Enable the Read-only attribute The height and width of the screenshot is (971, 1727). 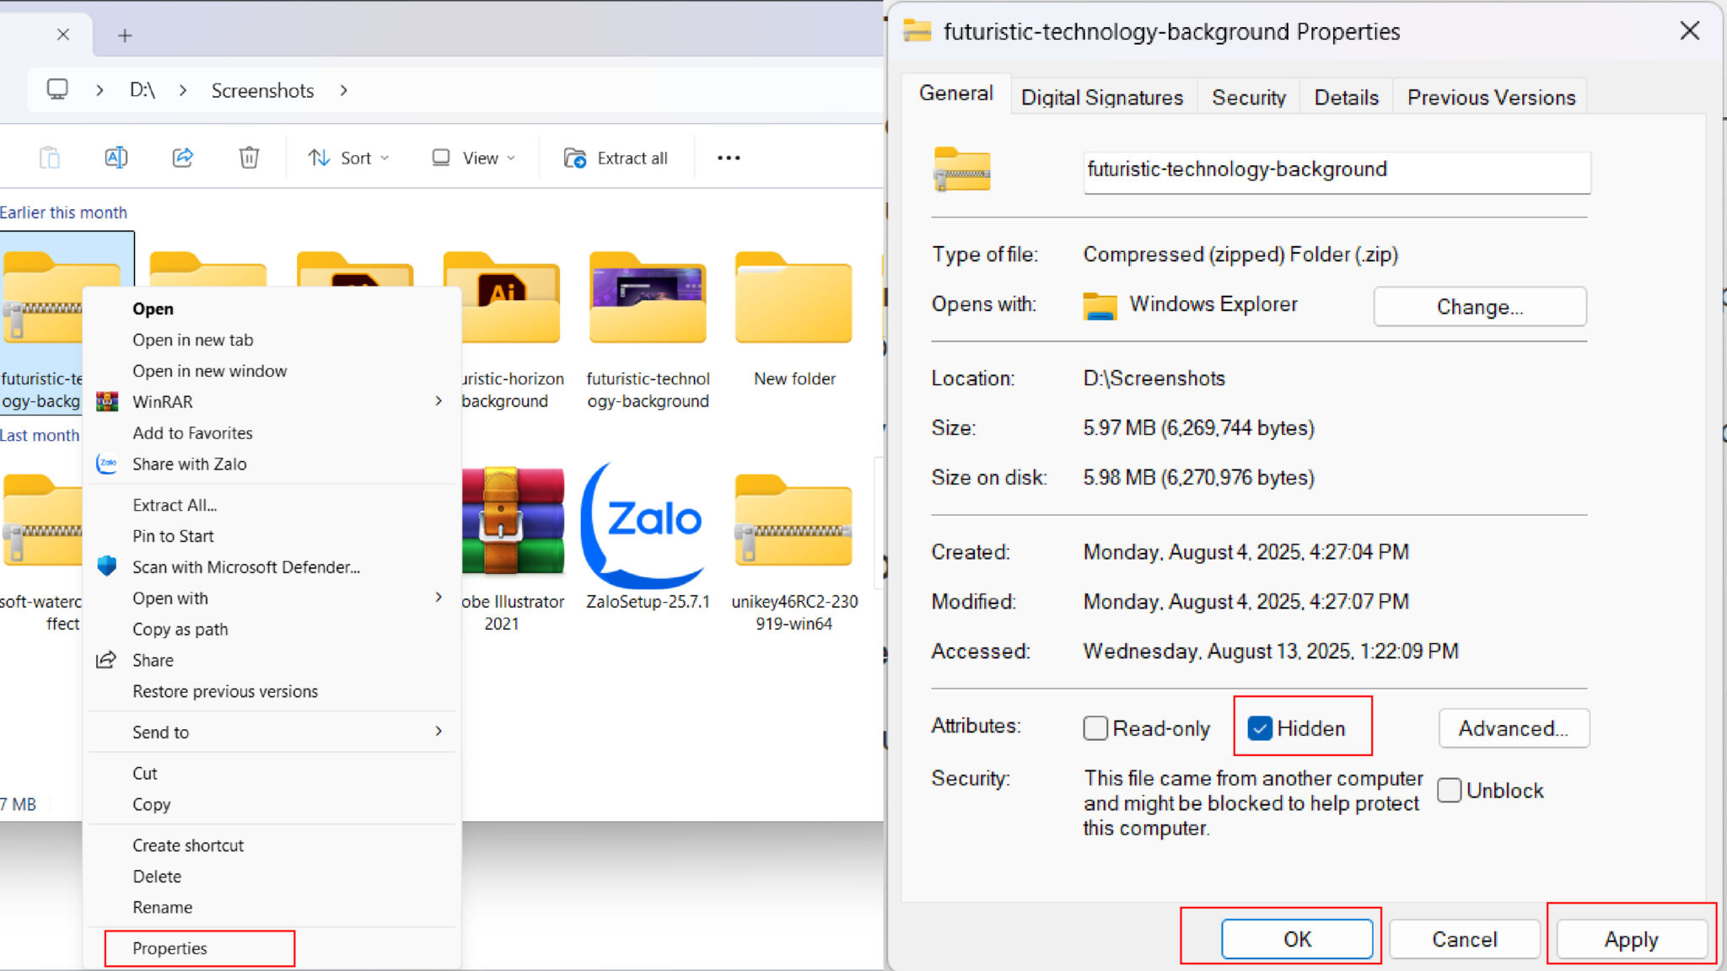tap(1095, 727)
